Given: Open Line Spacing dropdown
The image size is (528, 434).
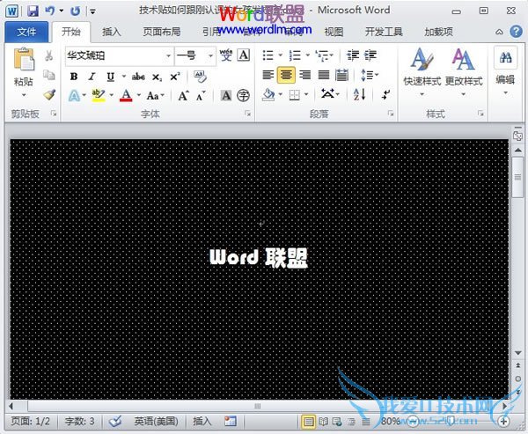Looking at the screenshot, I should [370, 75].
